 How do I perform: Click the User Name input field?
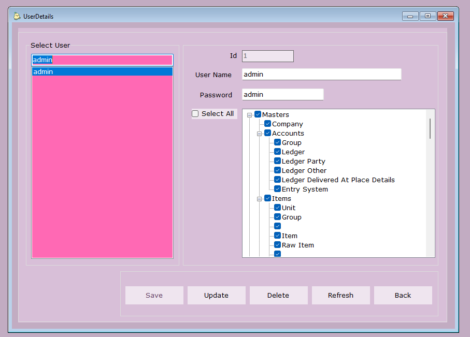point(322,75)
